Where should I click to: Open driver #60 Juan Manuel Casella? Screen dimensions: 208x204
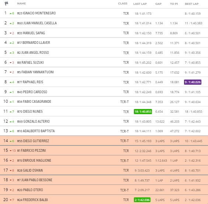[x=37, y=23]
